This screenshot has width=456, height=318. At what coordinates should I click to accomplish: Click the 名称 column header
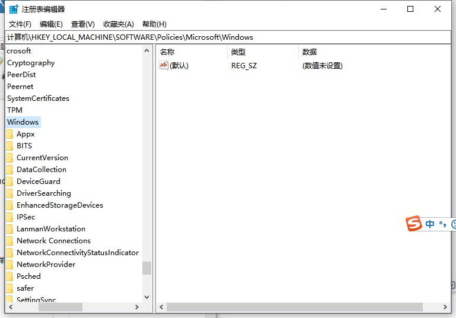pyautogui.click(x=167, y=52)
